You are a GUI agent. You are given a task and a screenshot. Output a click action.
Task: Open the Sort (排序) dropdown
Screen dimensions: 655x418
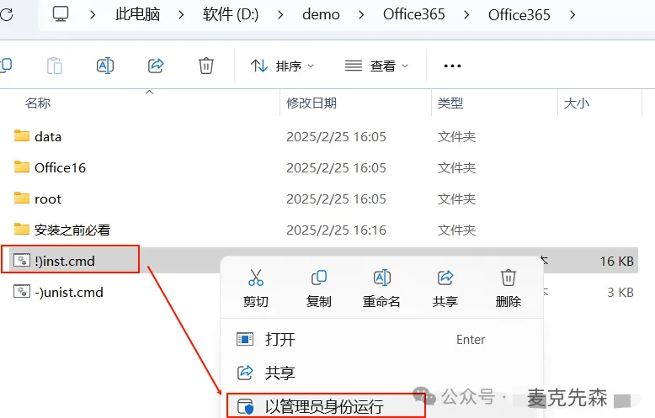(282, 66)
